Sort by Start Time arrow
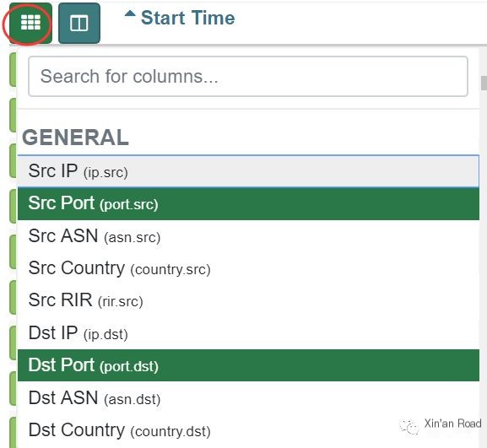The height and width of the screenshot is (448, 487). 130,13
